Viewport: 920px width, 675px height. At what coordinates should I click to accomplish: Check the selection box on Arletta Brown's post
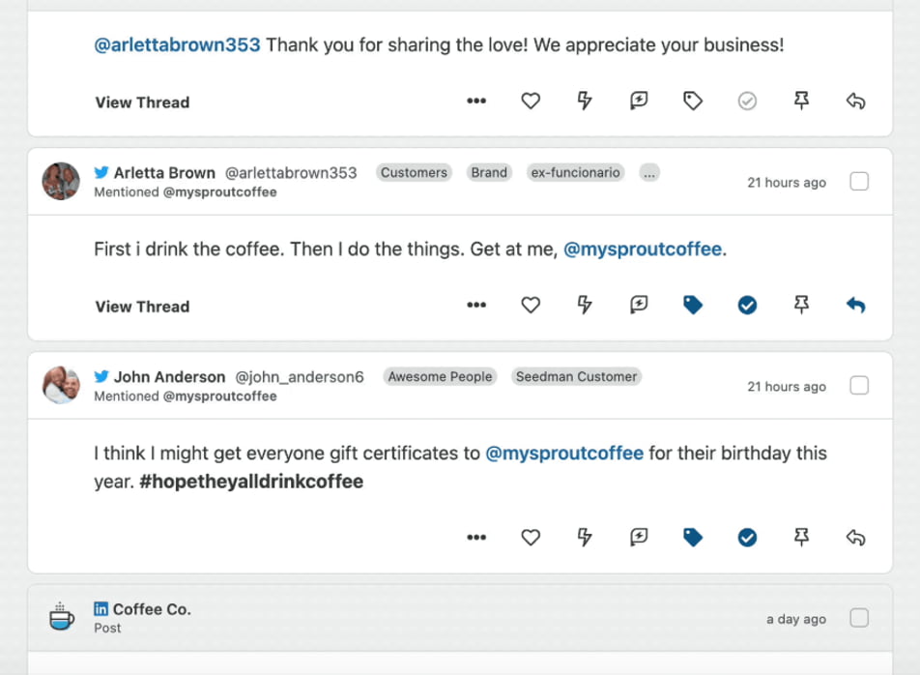858,181
